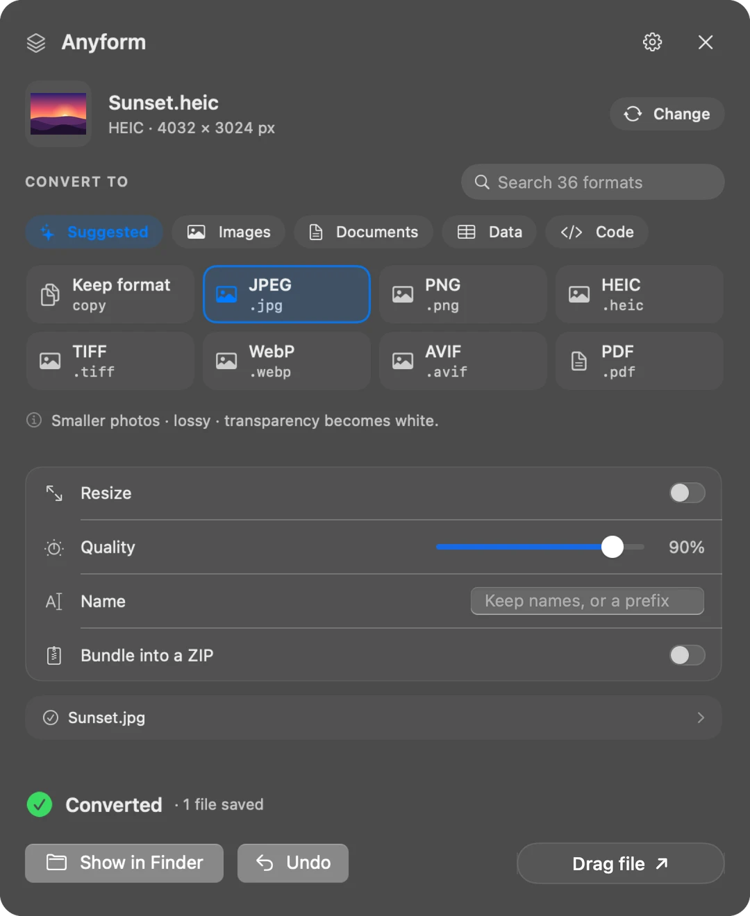This screenshot has height=916, width=750.
Task: Click the '1 file saved' status text
Action: point(223,804)
